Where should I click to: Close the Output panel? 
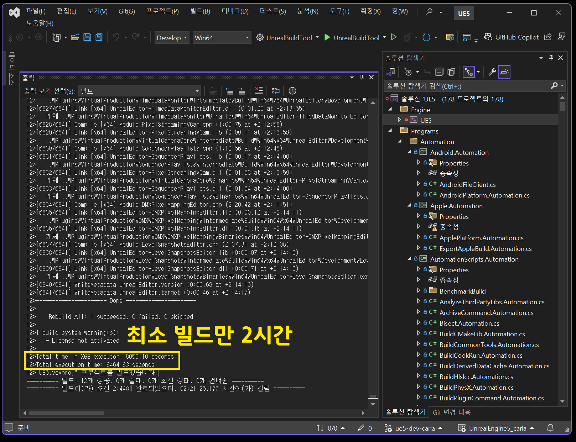371,77
